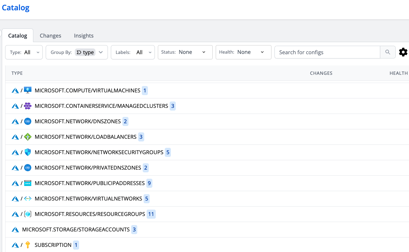
Task: Open the Status filter dropdown
Action: 185,52
